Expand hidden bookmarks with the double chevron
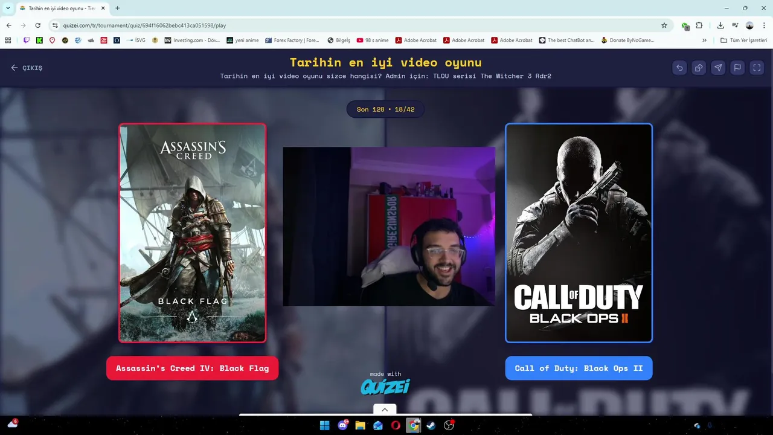773x435 pixels. (704, 40)
